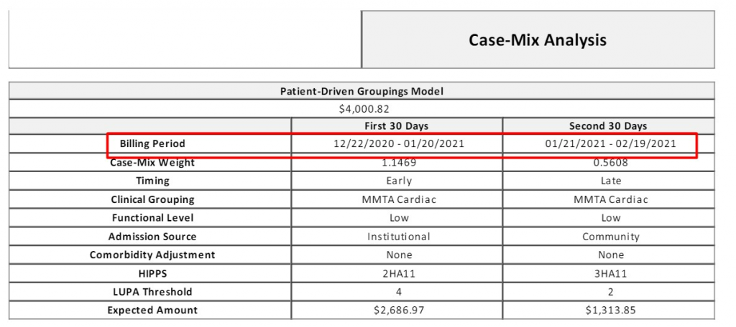This screenshot has width=736, height=327.
Task: Click the $4,000.82 total amount
Action: pos(364,109)
